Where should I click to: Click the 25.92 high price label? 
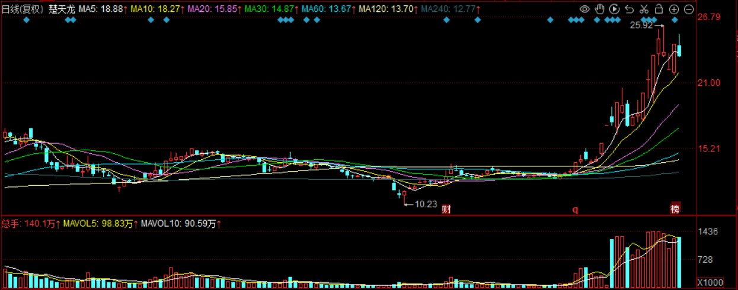point(641,25)
